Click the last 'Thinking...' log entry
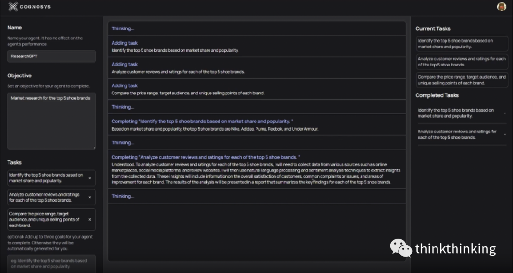The height and width of the screenshot is (273, 513). pyautogui.click(x=257, y=196)
